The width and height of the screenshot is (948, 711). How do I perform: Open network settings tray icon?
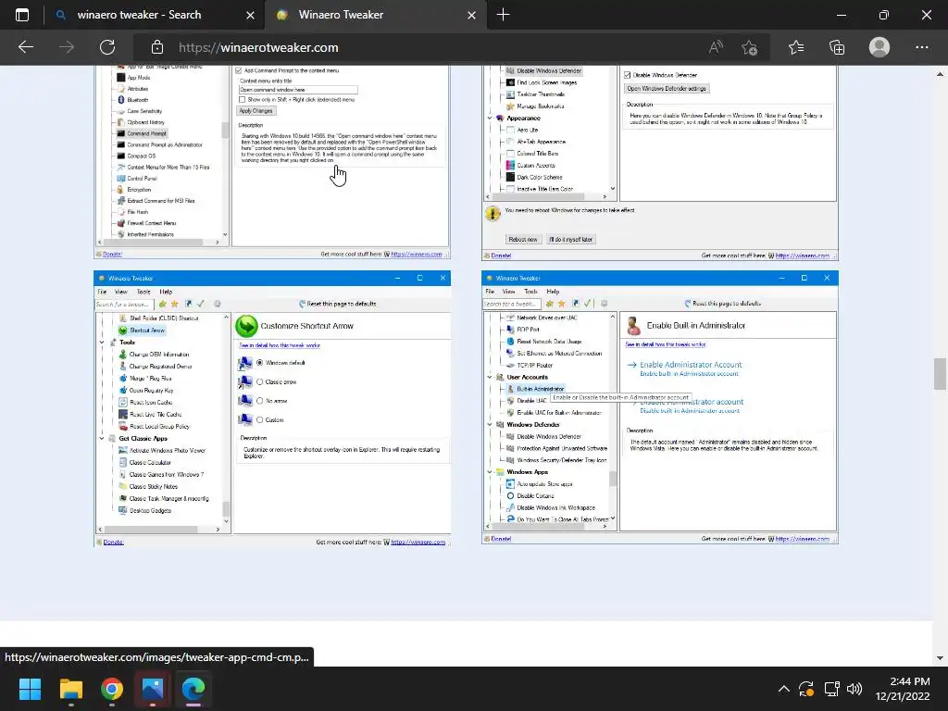click(x=832, y=689)
